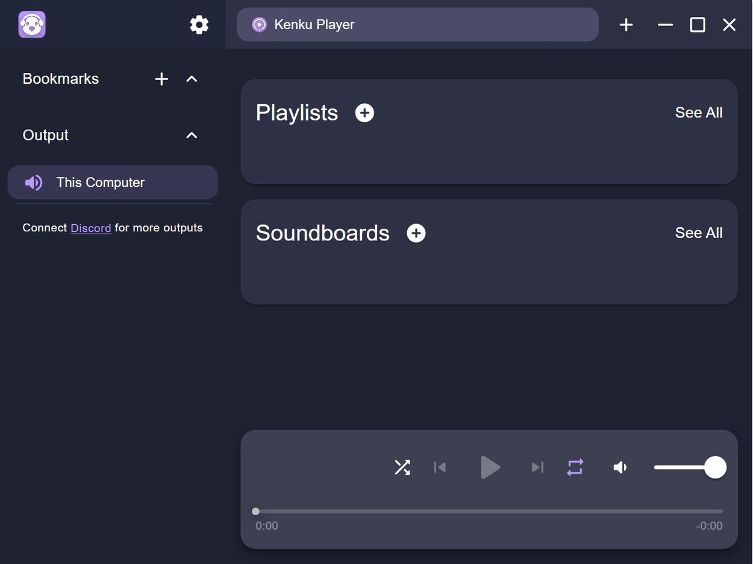Switch to the Kenku Player tab
Screen dimensions: 753x564
[418, 25]
